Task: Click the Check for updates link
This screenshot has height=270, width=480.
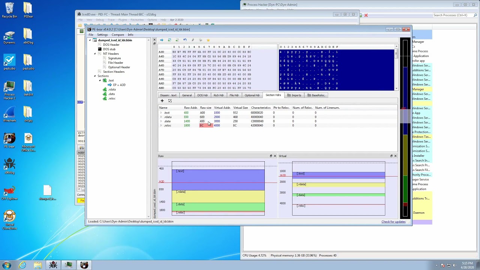Action: pyautogui.click(x=393, y=222)
